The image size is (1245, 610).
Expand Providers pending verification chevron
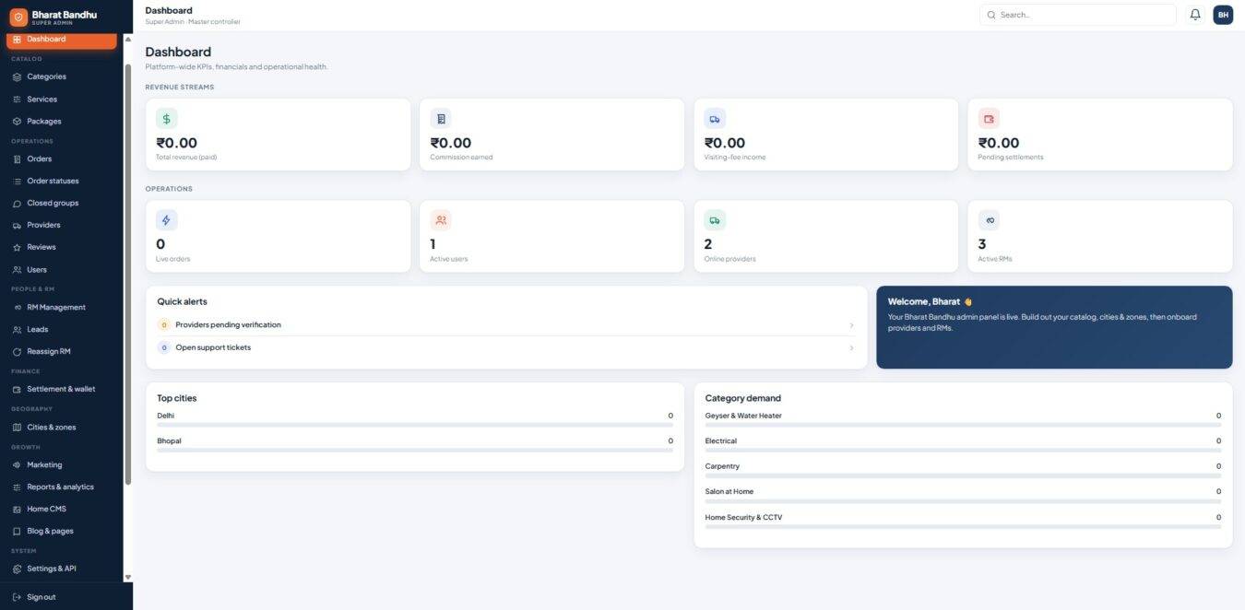click(851, 325)
